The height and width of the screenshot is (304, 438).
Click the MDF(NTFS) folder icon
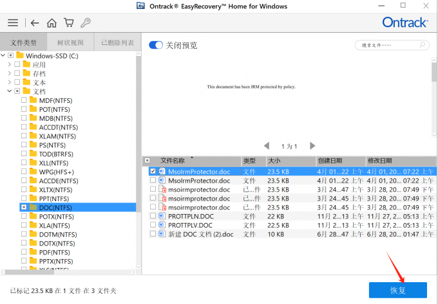33,100
